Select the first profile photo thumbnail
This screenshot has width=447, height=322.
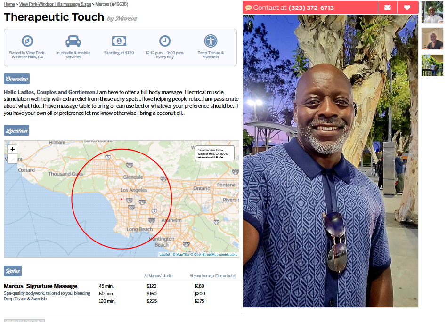432,12
